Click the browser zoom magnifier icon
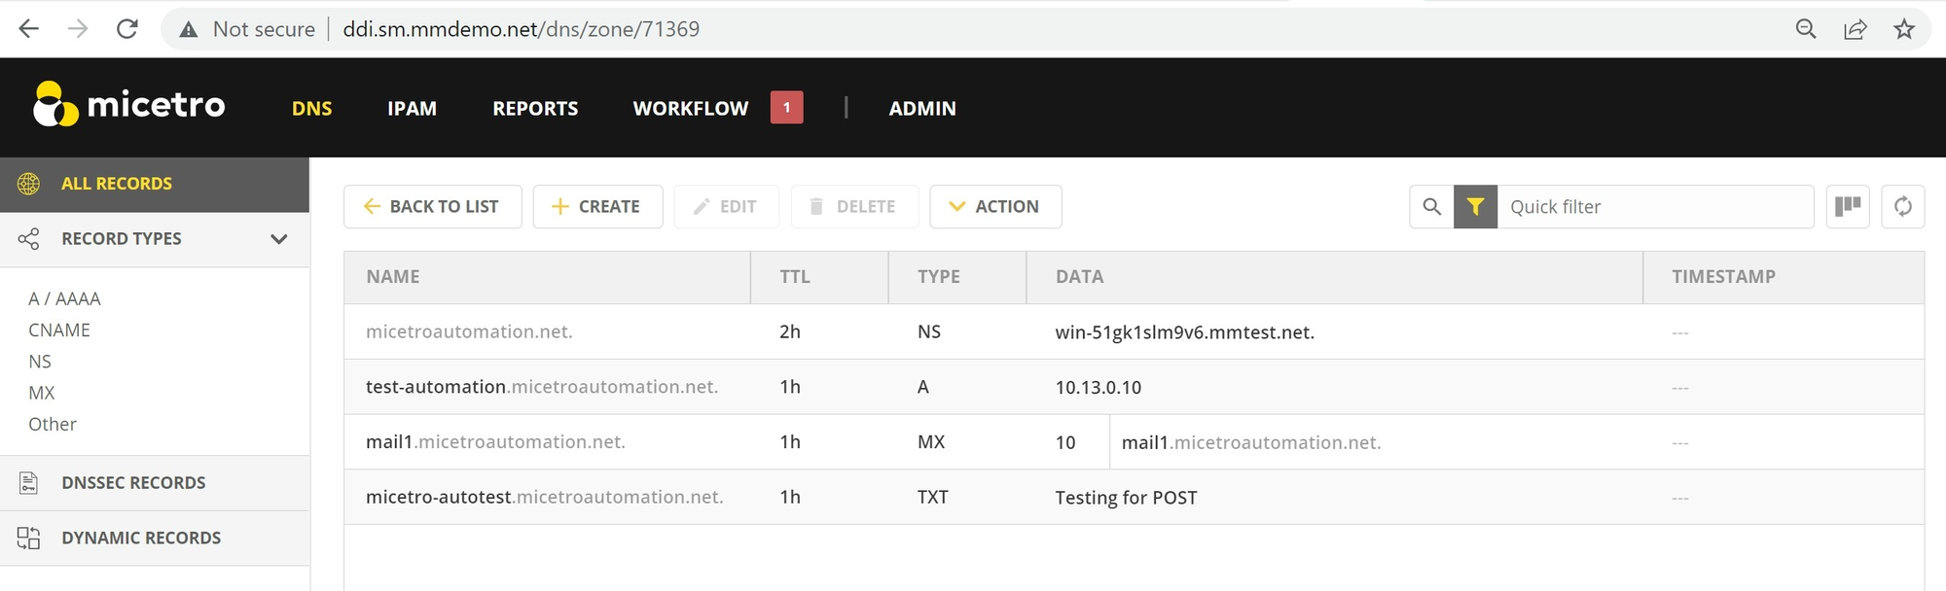 [1806, 29]
